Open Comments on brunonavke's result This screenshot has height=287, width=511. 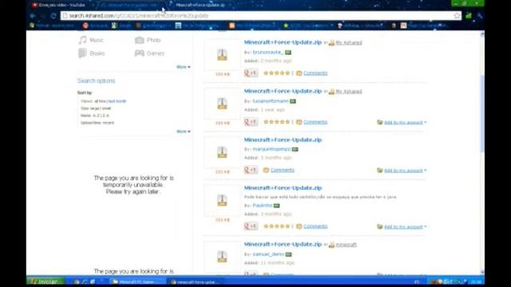click(315, 73)
